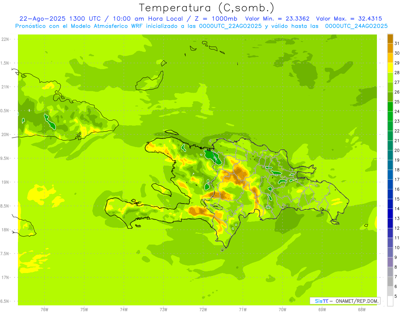
Task: Click the longitude label 75W
Action: pos(84,310)
